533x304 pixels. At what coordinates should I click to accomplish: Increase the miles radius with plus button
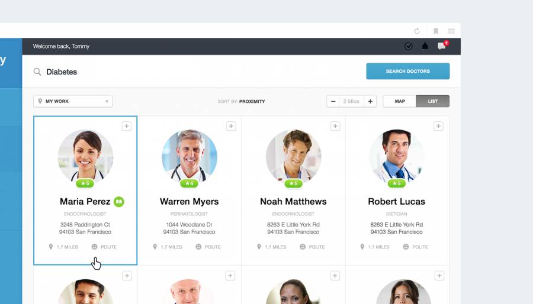click(x=370, y=101)
